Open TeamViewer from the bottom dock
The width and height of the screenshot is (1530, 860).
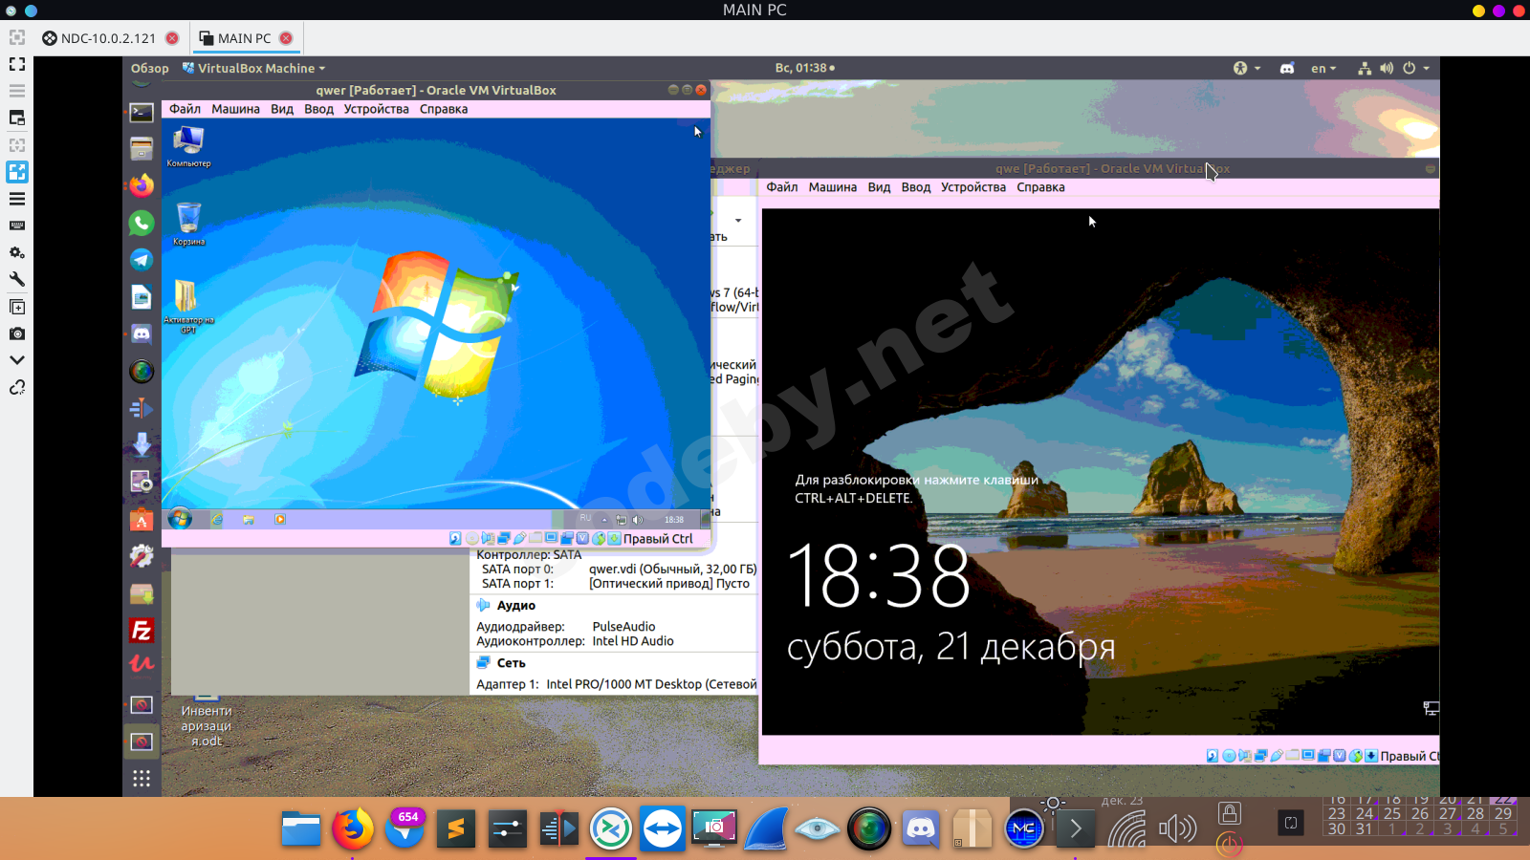click(x=662, y=828)
